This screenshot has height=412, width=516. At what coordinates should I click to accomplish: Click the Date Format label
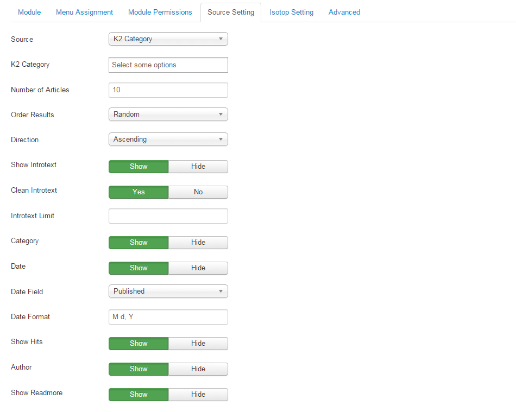(x=30, y=316)
